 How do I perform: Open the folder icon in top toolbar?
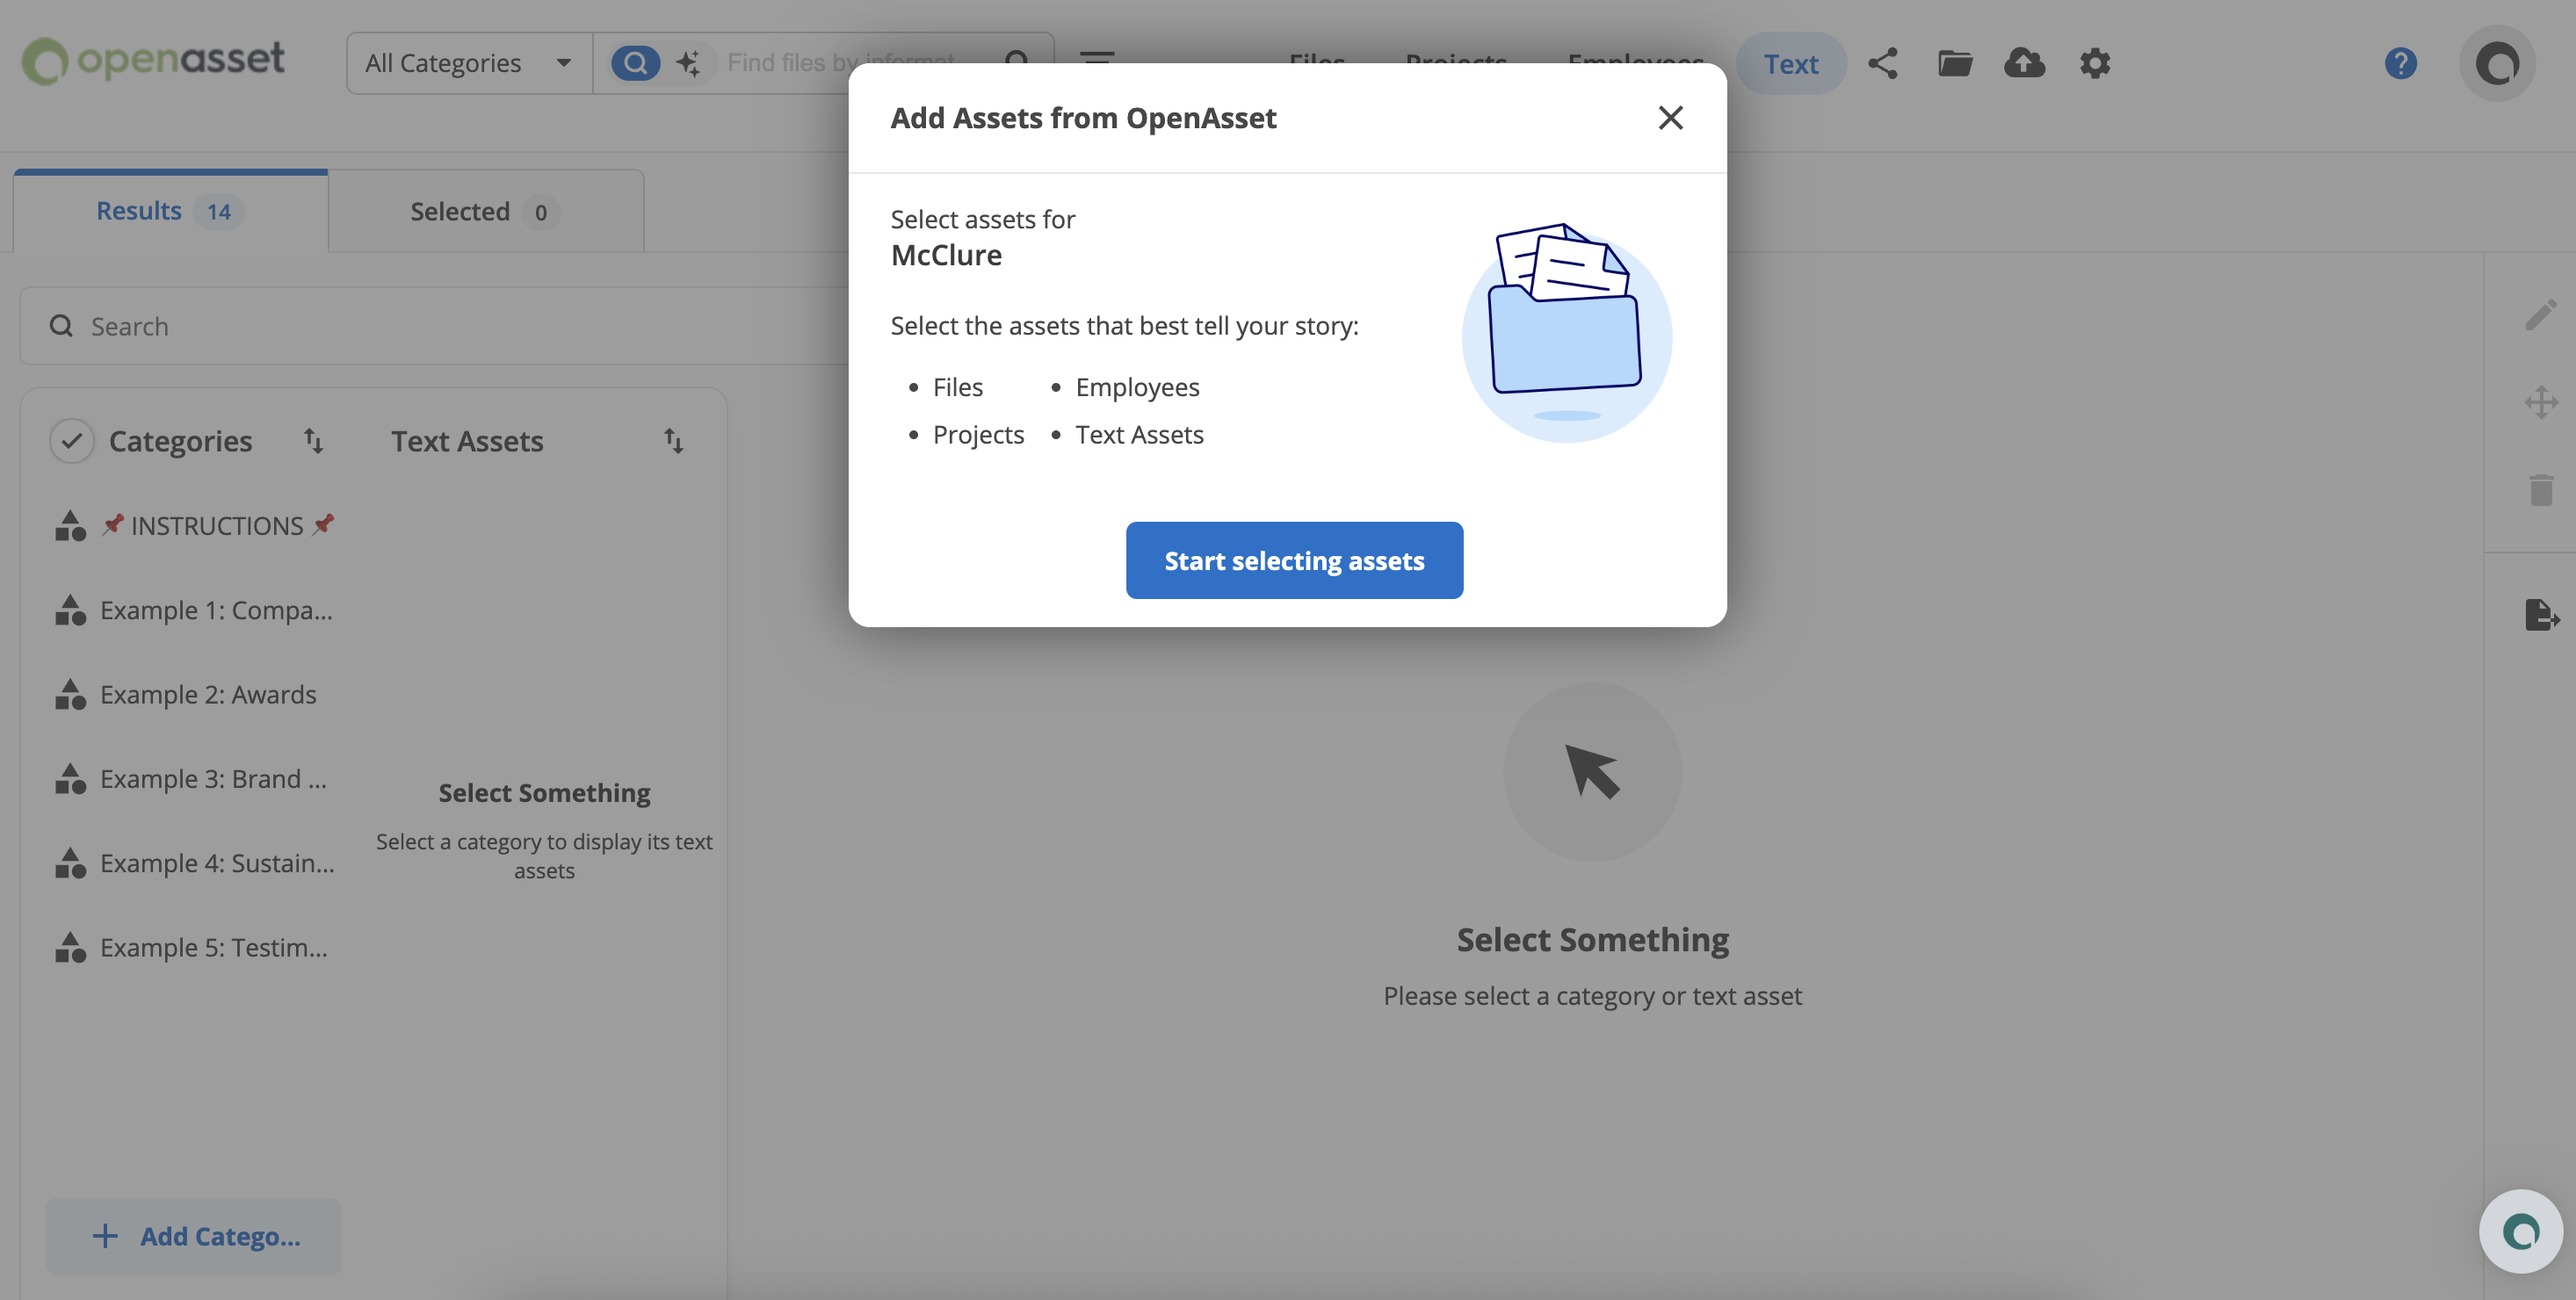1955,63
